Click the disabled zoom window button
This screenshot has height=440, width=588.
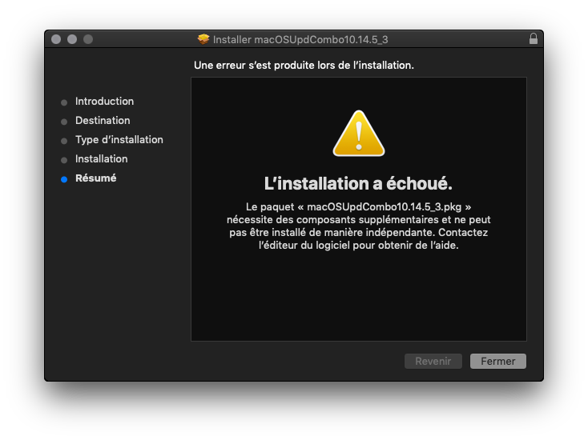tap(88, 39)
